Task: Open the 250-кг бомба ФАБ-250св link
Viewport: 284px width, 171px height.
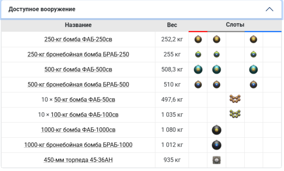Action: point(78,39)
